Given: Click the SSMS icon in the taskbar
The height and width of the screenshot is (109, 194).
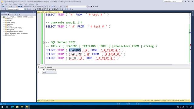Looking at the screenshot, I should tap(27, 107).
